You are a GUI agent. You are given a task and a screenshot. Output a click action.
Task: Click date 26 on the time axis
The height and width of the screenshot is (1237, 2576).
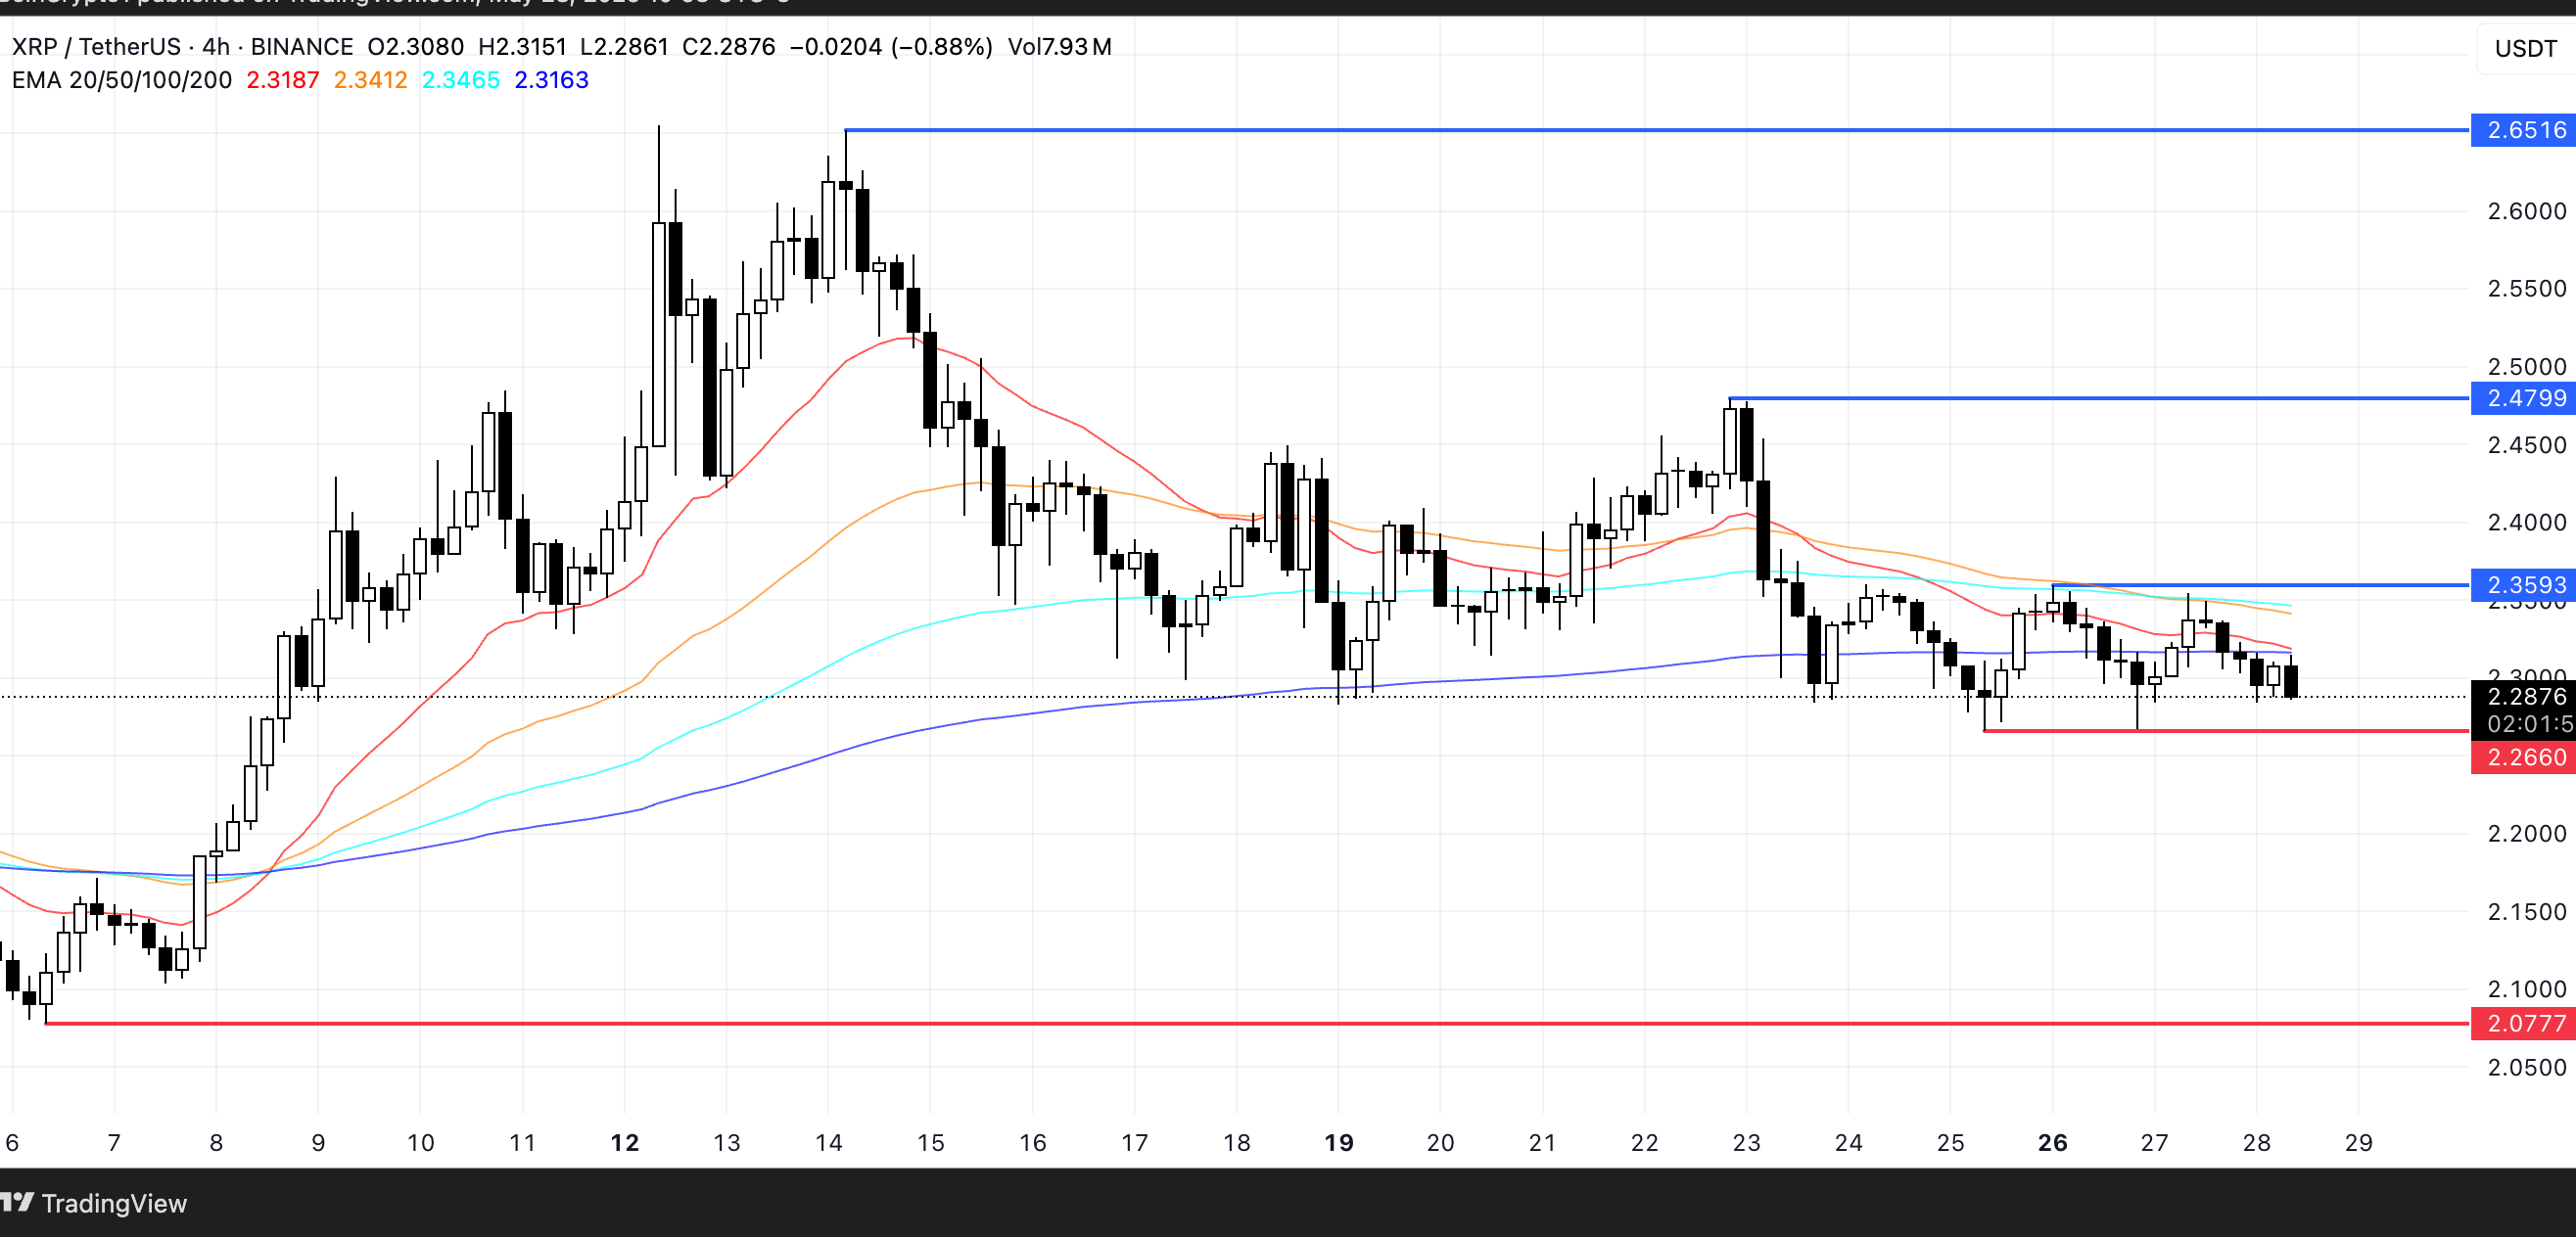(x=2053, y=1142)
